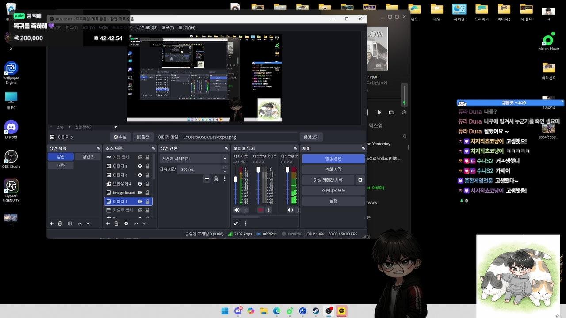Launch Discord from the taskbar

238,311
